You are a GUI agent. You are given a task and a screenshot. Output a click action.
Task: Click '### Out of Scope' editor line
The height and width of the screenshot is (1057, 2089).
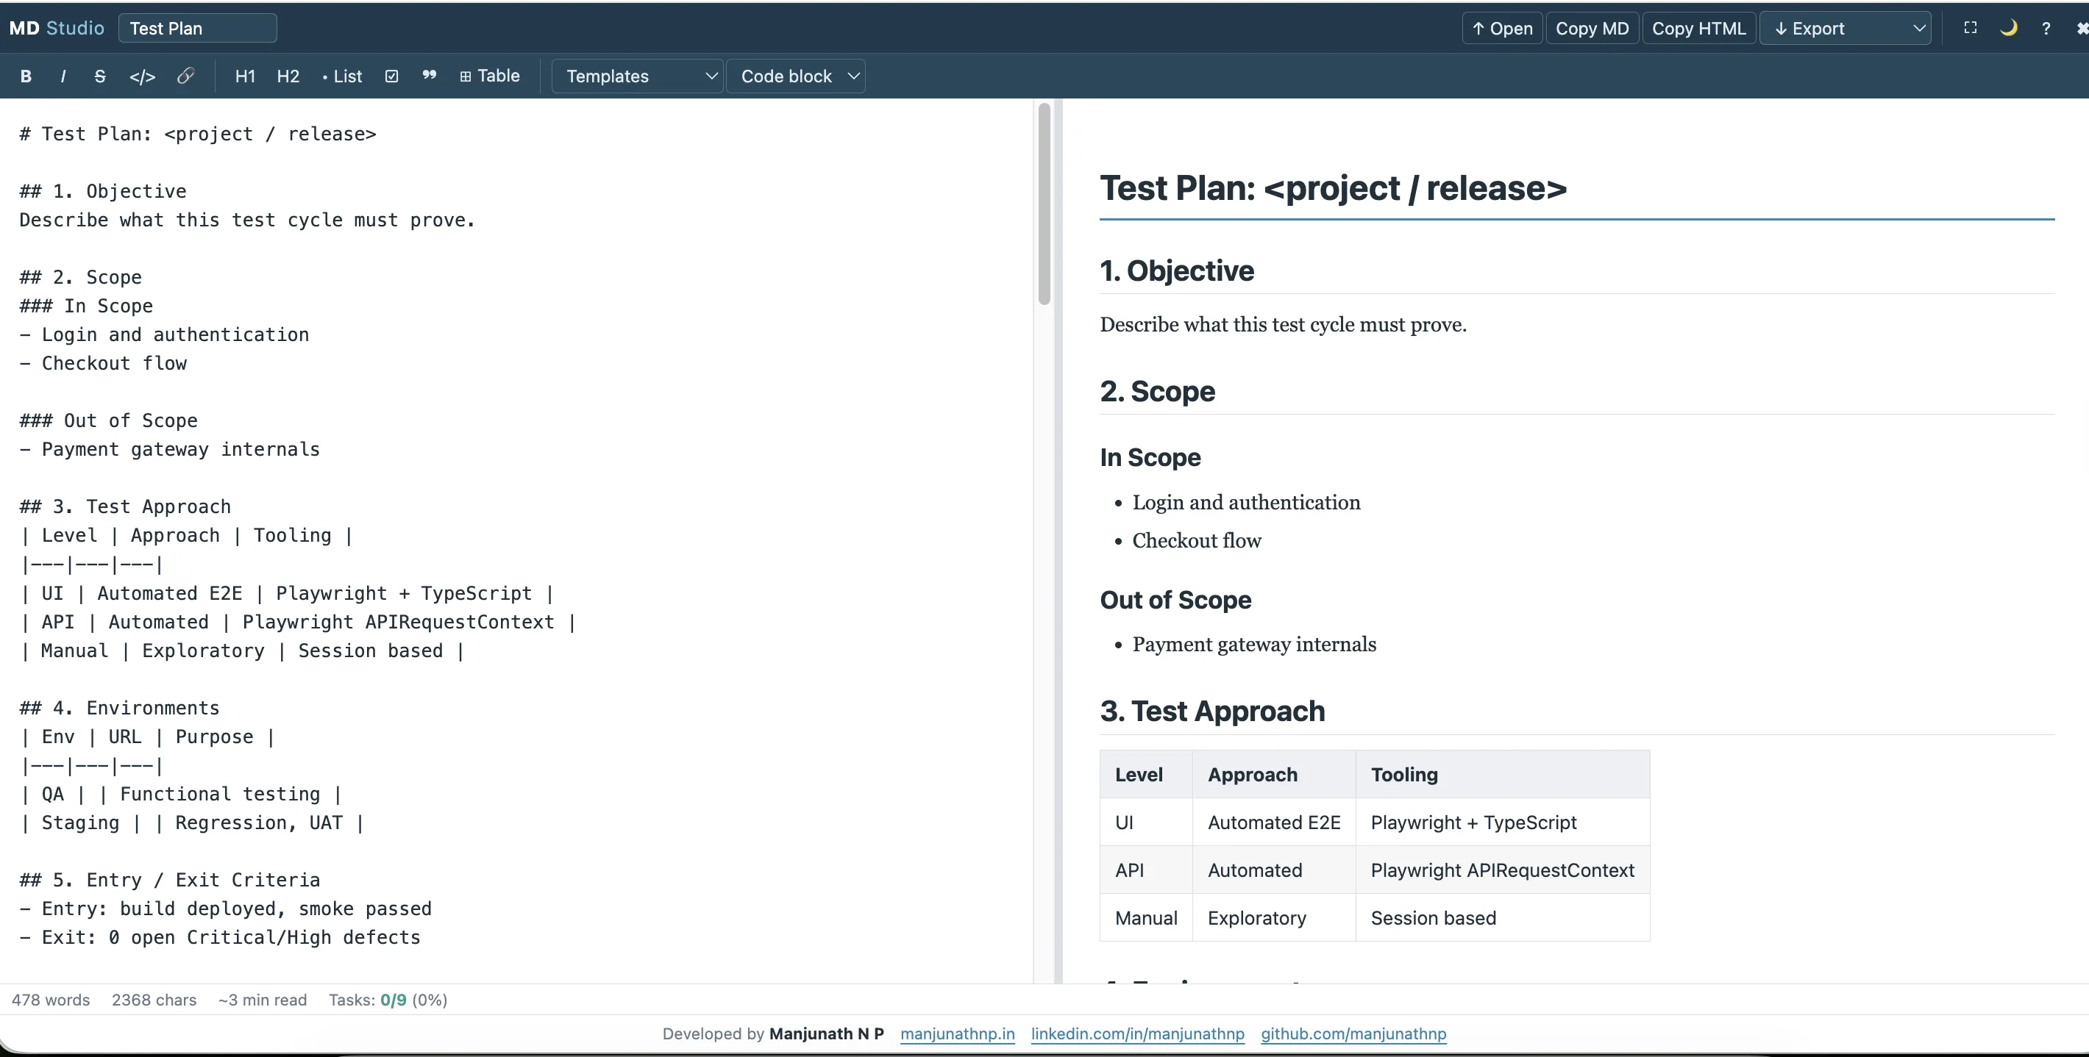109,420
